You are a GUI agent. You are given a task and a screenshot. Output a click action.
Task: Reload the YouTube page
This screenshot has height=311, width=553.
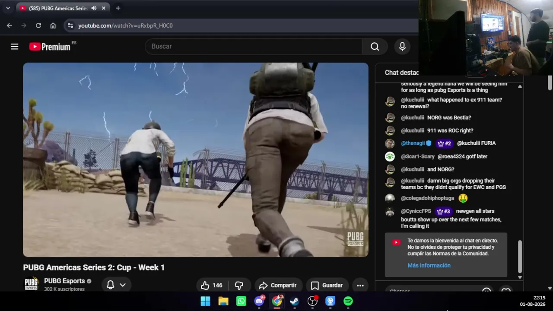click(38, 25)
